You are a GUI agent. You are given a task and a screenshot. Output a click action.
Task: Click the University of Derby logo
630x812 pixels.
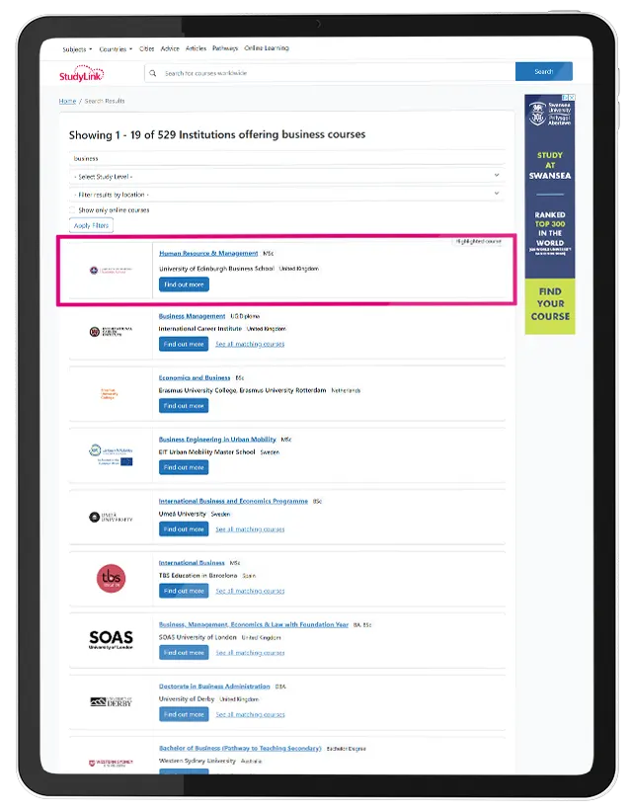[x=111, y=702]
